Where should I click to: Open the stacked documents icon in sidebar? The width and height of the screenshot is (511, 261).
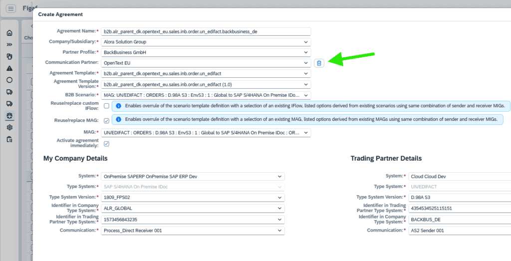(x=9, y=56)
